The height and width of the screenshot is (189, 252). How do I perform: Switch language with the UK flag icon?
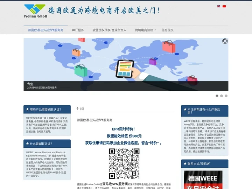(x=218, y=6)
